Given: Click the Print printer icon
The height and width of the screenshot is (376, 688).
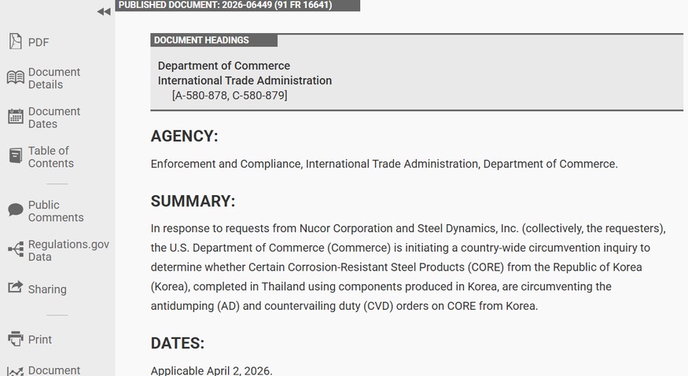Looking at the screenshot, I should 15,339.
